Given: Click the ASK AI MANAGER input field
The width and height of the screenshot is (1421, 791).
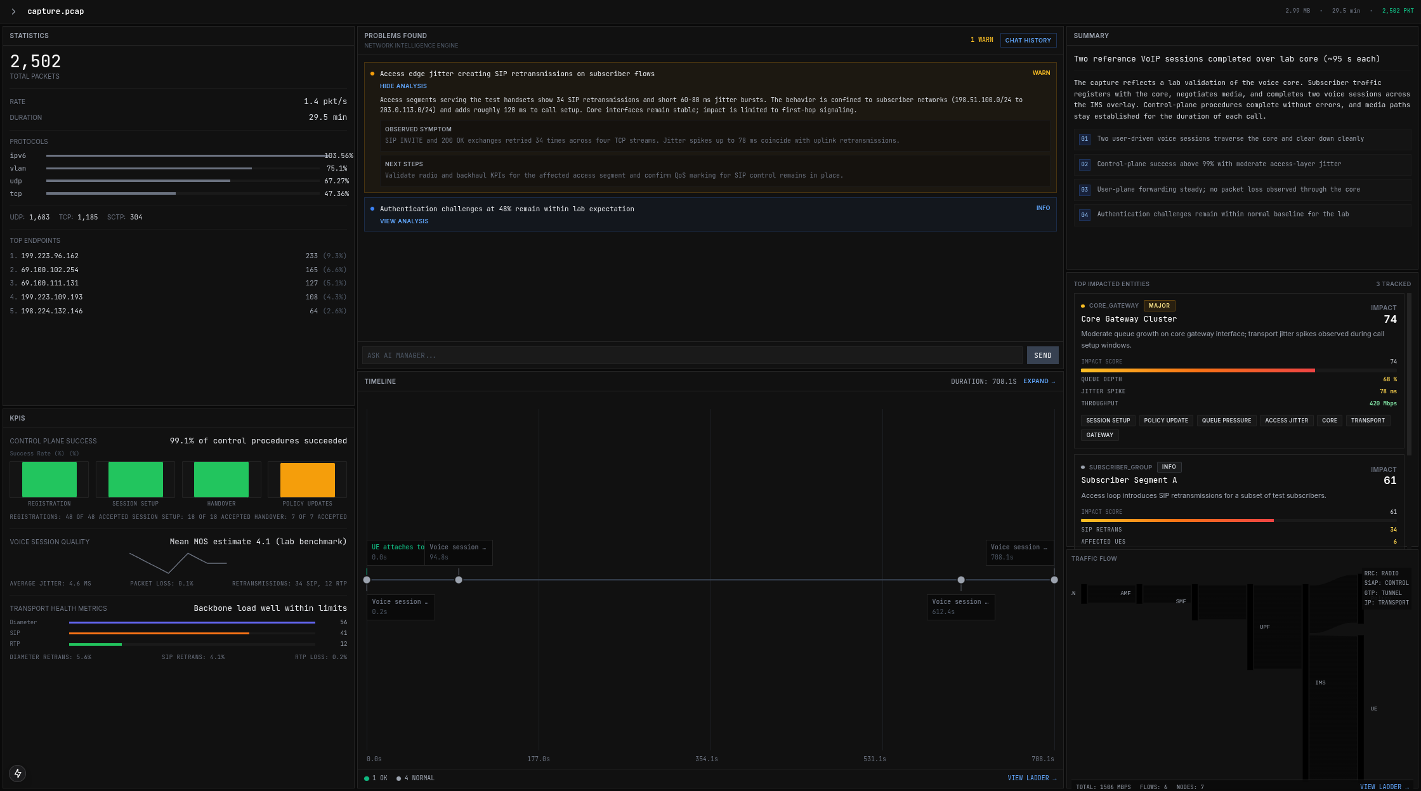Looking at the screenshot, I should pos(691,355).
